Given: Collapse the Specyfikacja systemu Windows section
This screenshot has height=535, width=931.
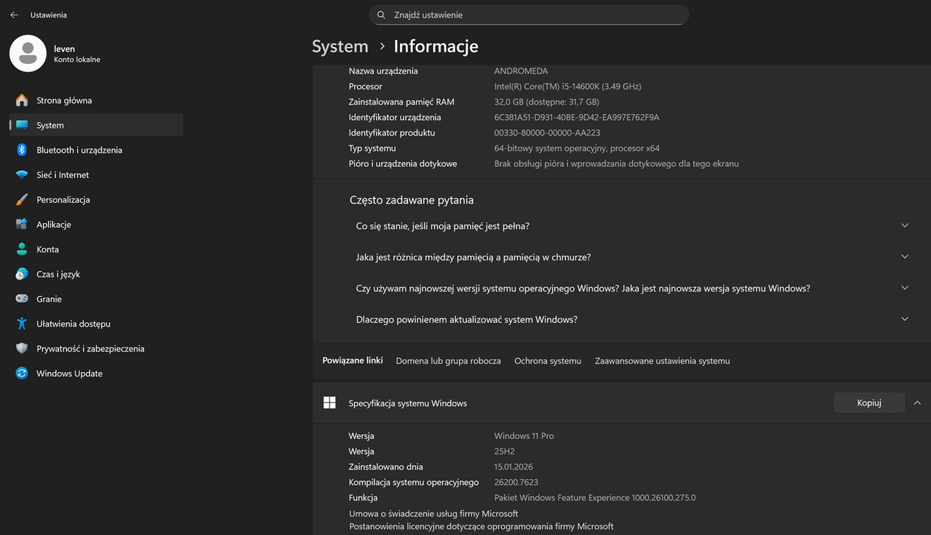Looking at the screenshot, I should pos(916,403).
